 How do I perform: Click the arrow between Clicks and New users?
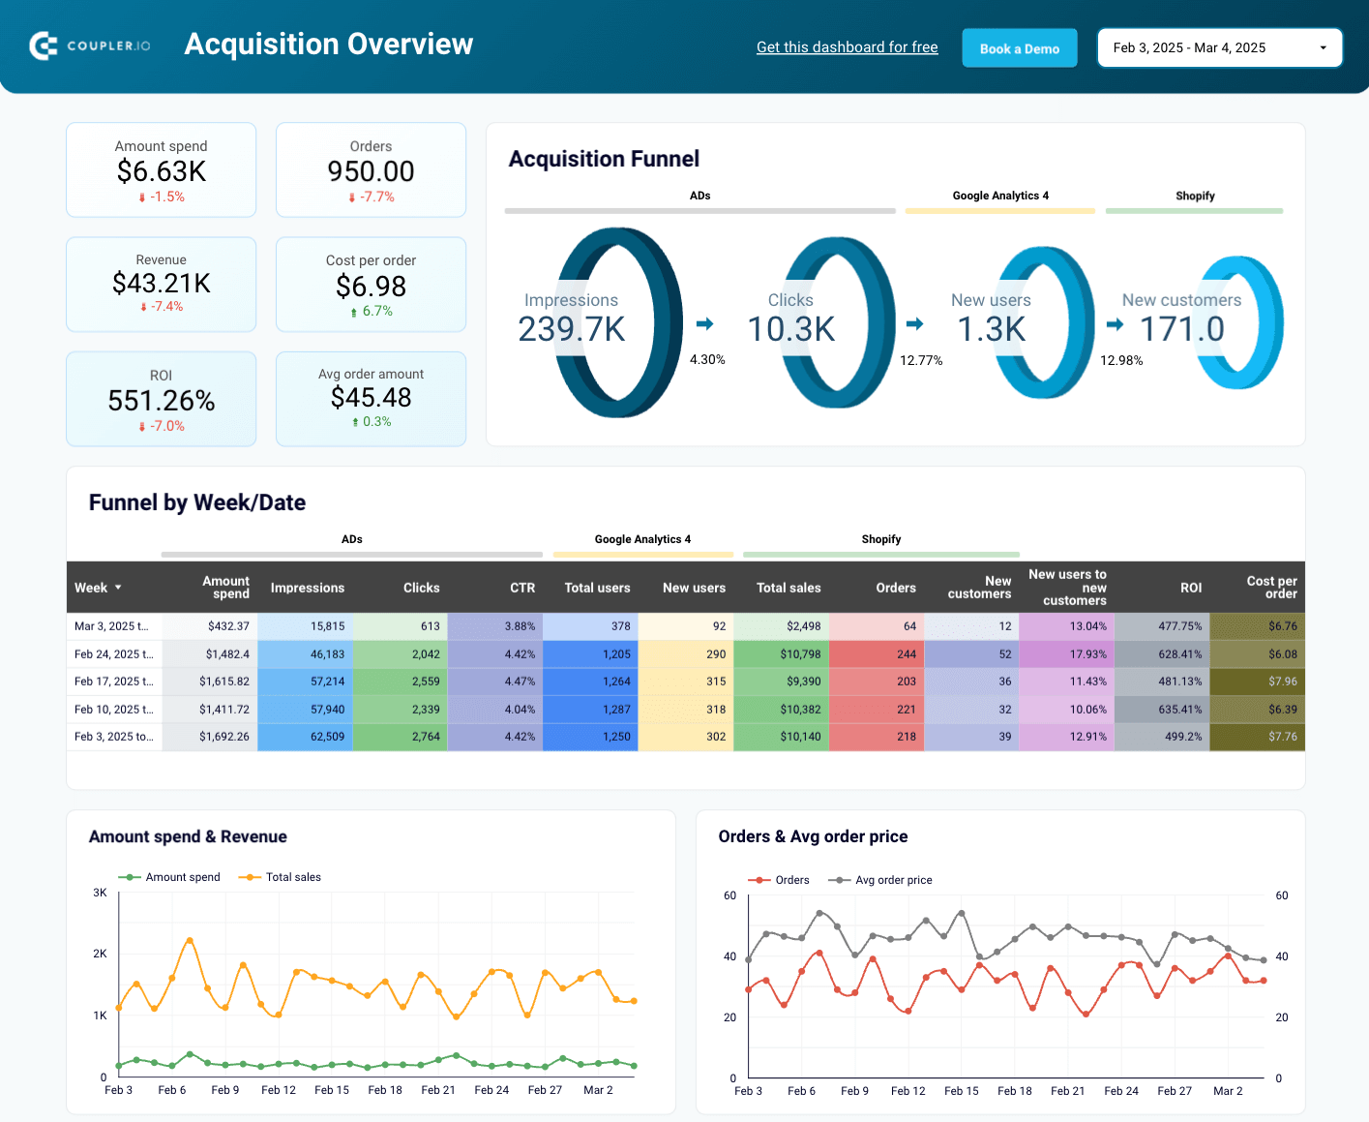tap(914, 325)
